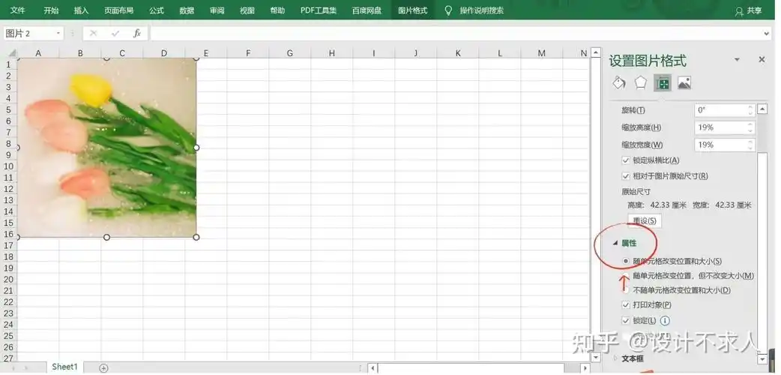
Task: Switch to the 图片格式 ribbon tab
Action: (x=413, y=10)
